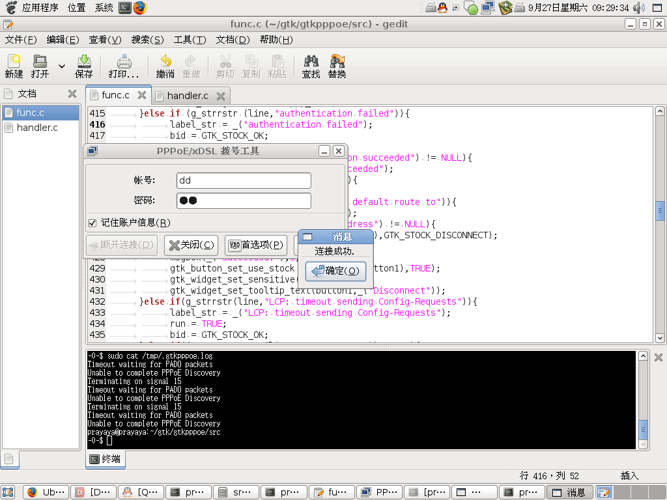Click the date and time clock

(x=578, y=8)
